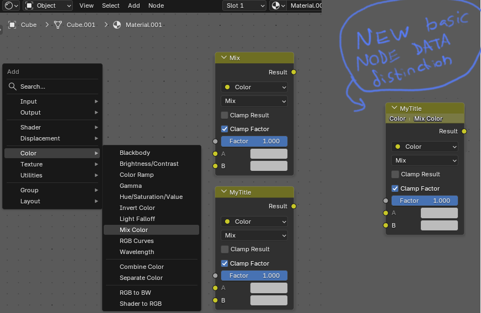The image size is (481, 313).
Task: Open the View menu
Action: [87, 6]
